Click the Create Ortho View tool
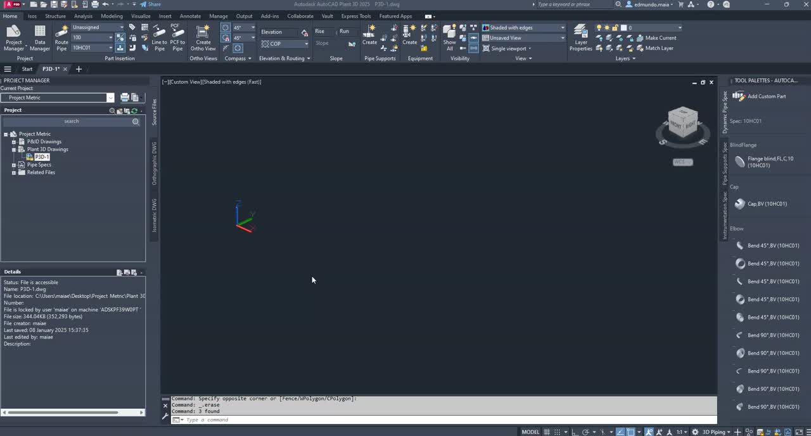 [x=203, y=37]
